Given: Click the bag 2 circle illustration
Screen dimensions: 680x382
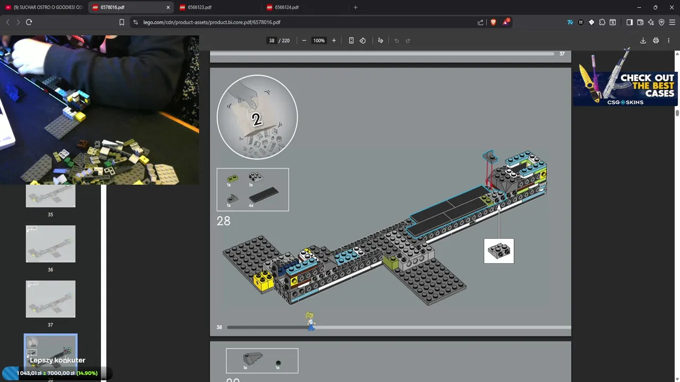Looking at the screenshot, I should (257, 117).
